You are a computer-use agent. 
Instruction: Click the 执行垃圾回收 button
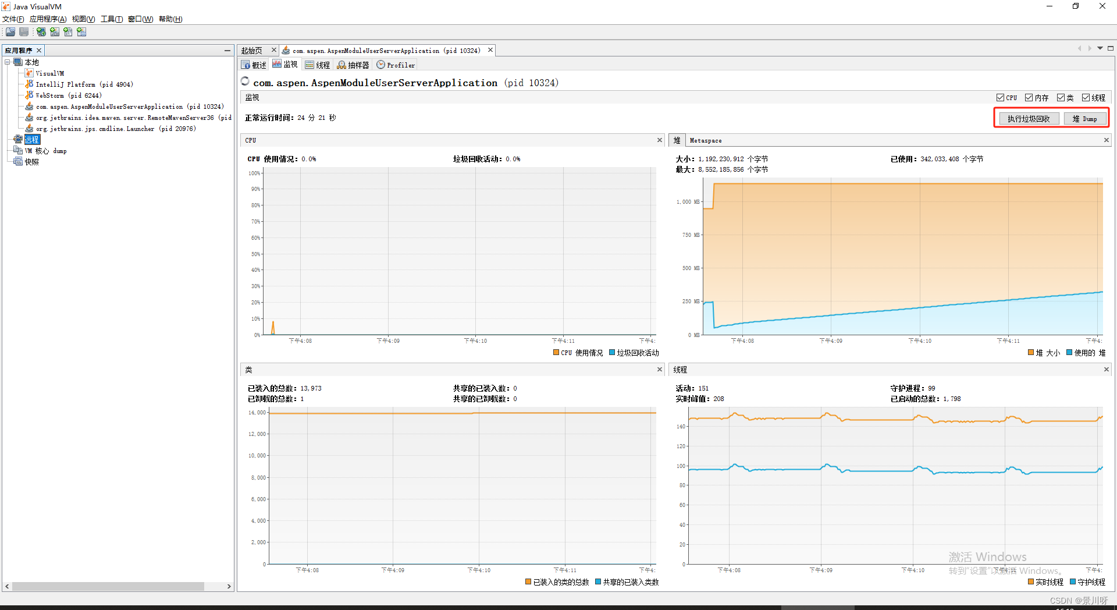click(1029, 119)
